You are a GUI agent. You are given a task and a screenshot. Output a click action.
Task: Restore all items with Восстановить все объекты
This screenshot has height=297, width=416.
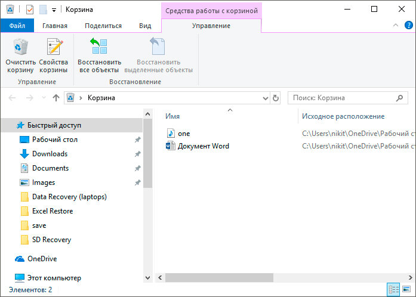99,55
